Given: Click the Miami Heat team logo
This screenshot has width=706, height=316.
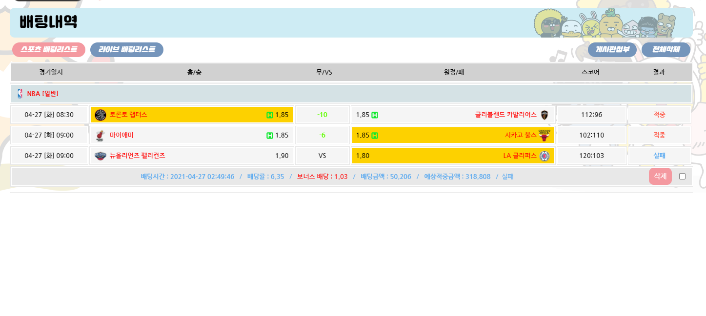Looking at the screenshot, I should tap(101, 136).
